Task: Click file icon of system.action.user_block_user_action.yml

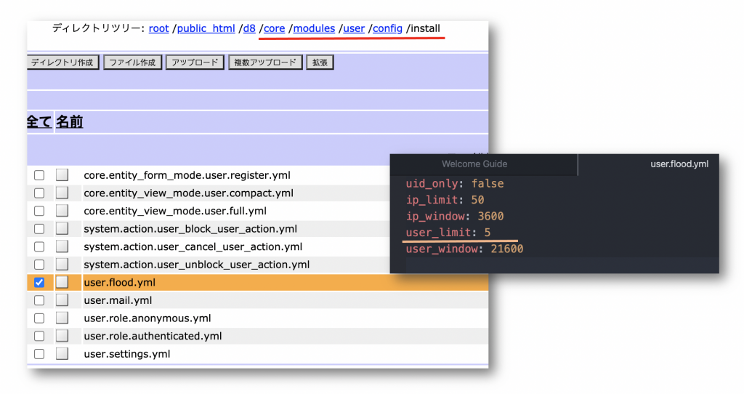Action: [x=62, y=228]
